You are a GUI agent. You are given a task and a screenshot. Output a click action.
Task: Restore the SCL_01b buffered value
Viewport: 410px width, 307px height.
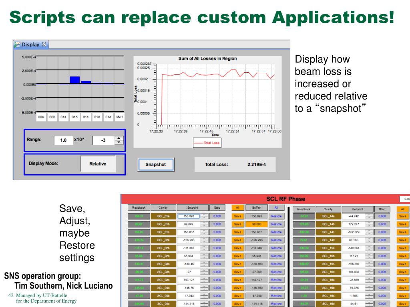(x=276, y=224)
